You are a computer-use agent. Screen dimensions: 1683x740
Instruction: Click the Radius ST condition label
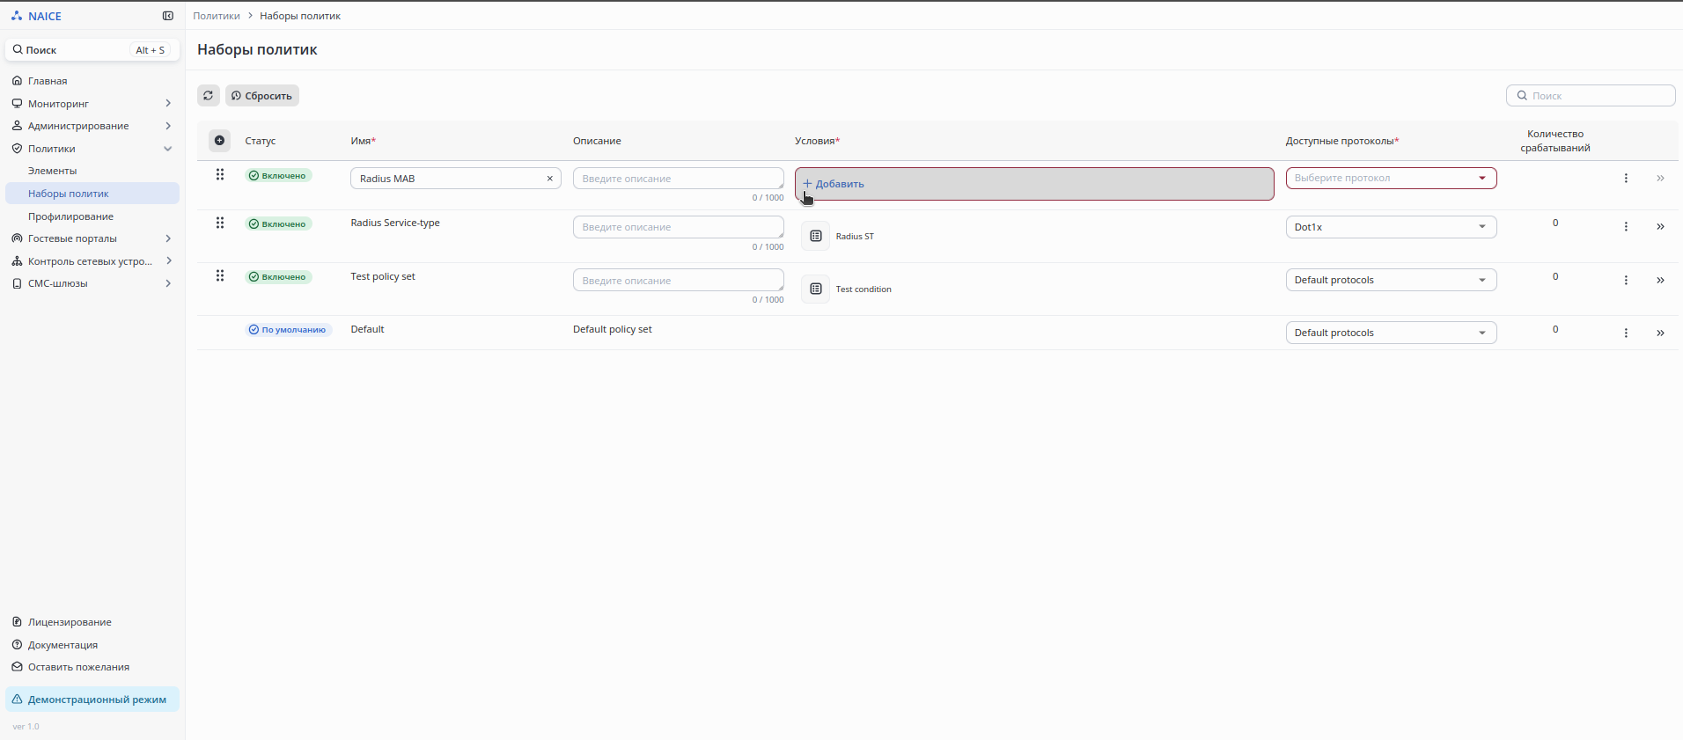coord(855,237)
